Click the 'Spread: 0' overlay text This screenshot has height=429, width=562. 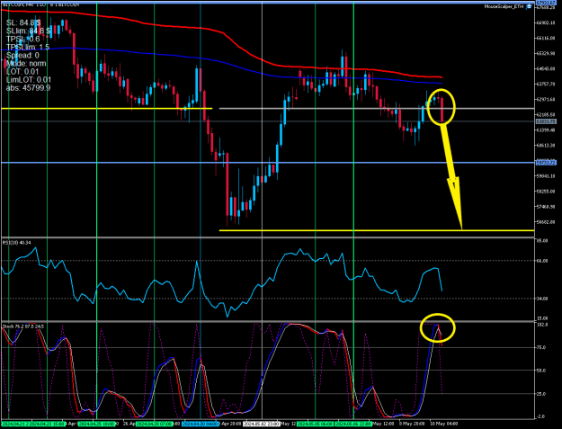(22, 56)
